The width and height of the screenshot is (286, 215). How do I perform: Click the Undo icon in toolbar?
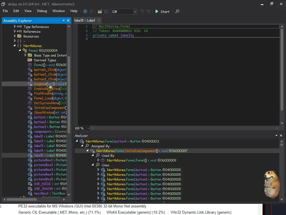[x=142, y=11]
